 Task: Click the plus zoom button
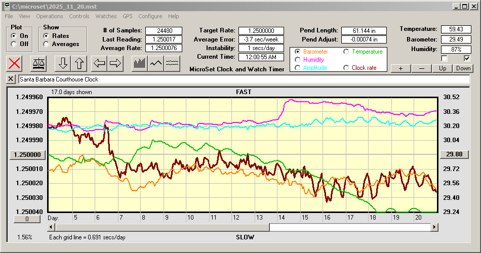(400, 68)
